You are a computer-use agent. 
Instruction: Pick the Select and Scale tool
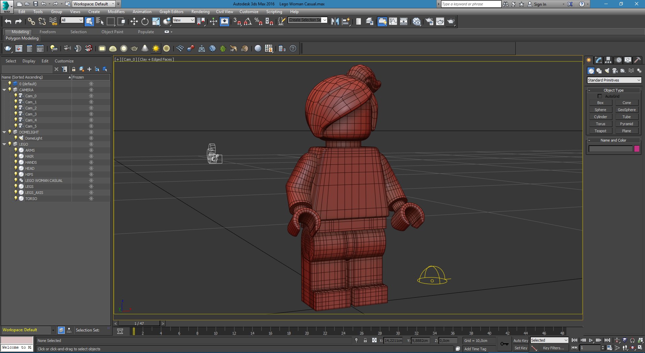coord(156,21)
